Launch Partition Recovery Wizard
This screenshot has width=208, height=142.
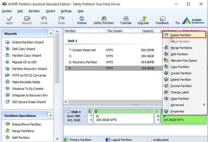pyautogui.click(x=30, y=69)
